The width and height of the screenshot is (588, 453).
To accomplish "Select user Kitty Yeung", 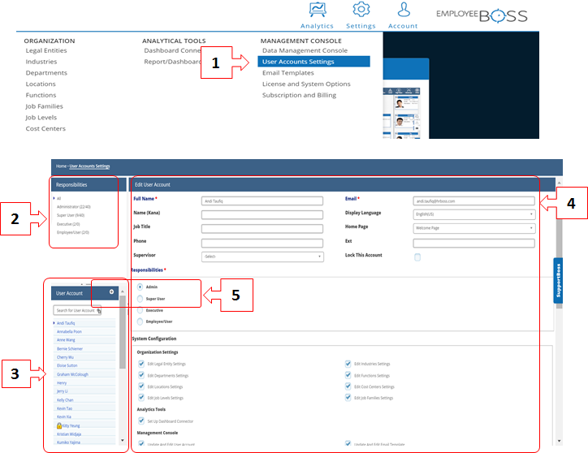I will click(x=71, y=425).
